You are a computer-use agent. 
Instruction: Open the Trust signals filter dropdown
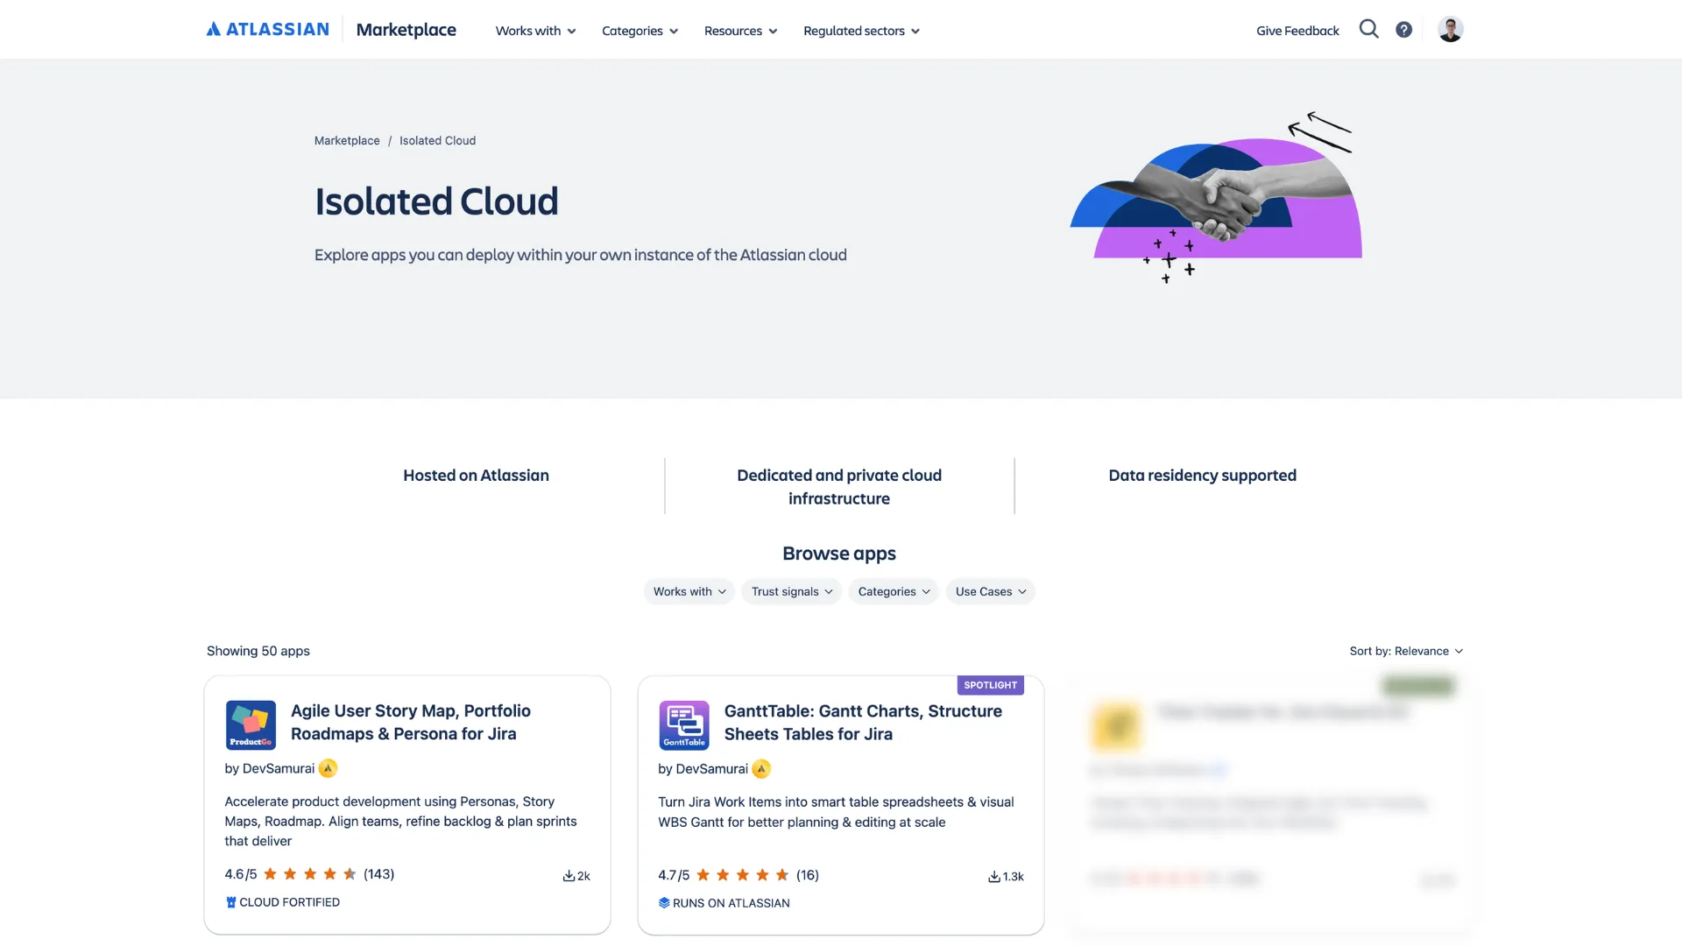pyautogui.click(x=791, y=591)
